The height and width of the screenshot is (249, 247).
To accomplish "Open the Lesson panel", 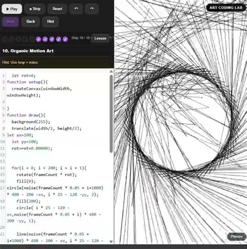I will [100, 38].
